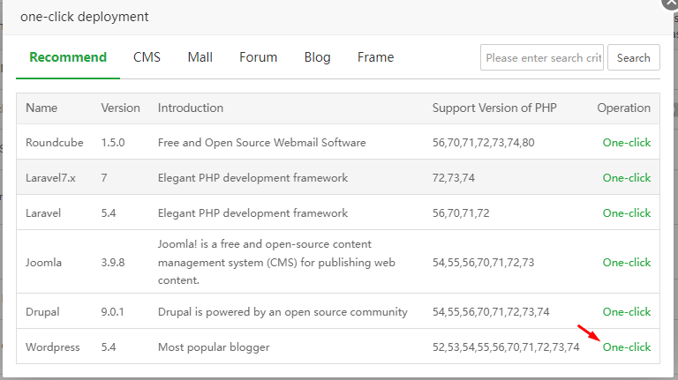This screenshot has height=380, width=678.
Task: Open the CMS tab
Action: point(147,57)
